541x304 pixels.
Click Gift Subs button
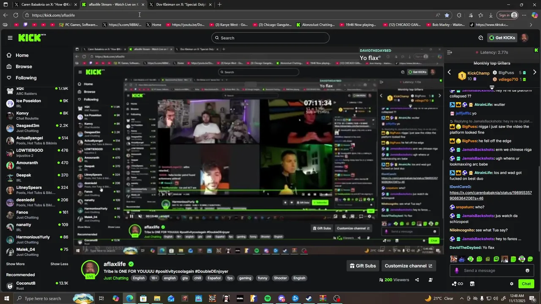coord(363,266)
